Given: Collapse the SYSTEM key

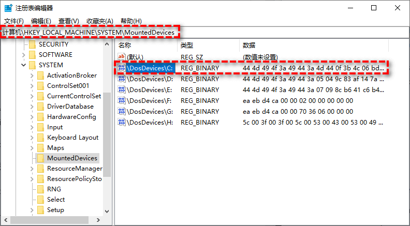Looking at the screenshot, I should (x=23, y=65).
